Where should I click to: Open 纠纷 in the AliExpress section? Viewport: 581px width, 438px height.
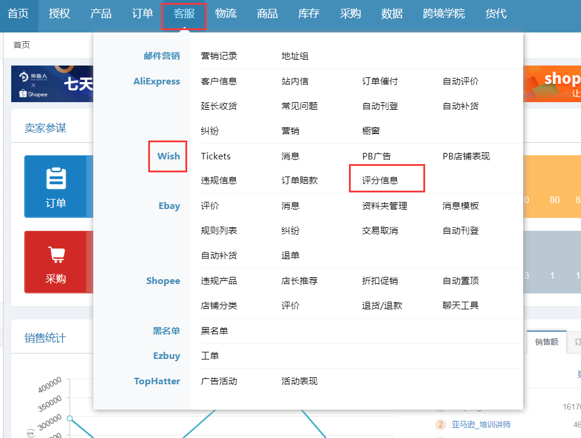click(210, 131)
